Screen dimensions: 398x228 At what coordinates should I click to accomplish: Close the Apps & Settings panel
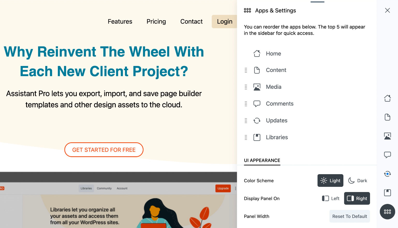click(387, 10)
